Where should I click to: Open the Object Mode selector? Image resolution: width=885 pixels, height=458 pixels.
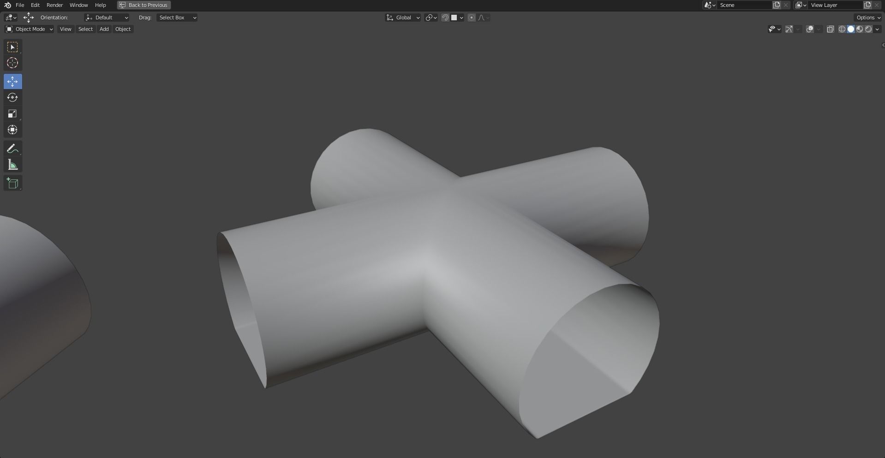coord(29,29)
